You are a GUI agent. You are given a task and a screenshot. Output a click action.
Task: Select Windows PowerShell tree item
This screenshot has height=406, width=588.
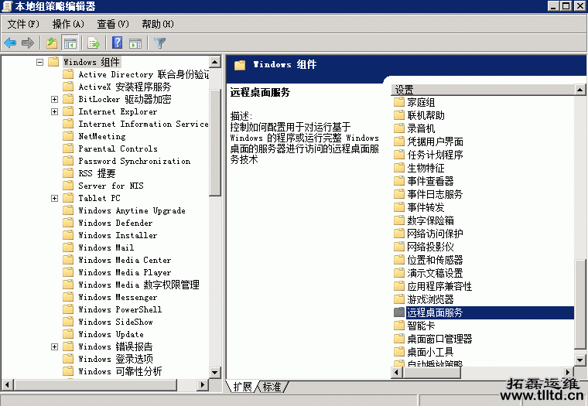click(120, 309)
